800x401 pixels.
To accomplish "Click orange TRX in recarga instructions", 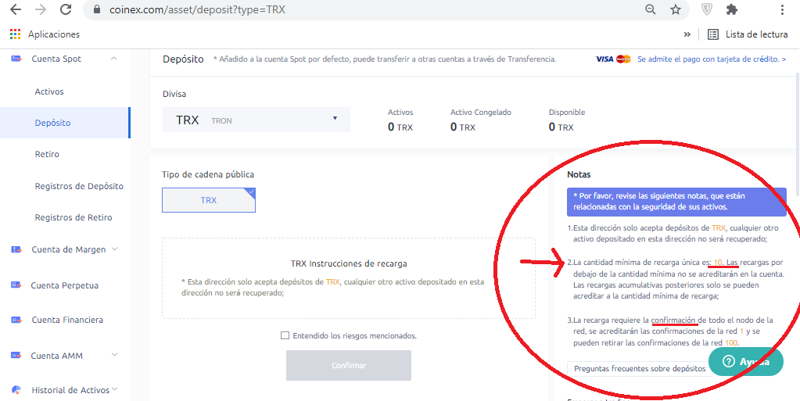I will click(x=332, y=281).
